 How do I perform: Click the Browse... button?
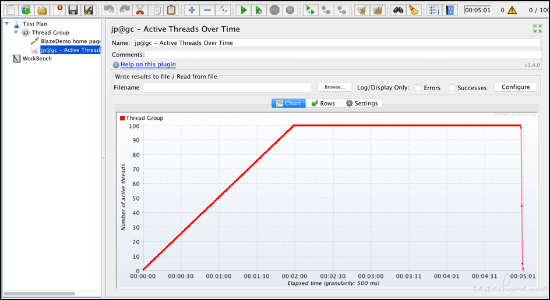click(x=334, y=87)
